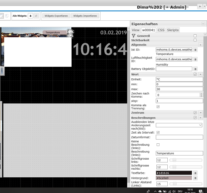The image size is (207, 193).
Task: Select the large clock widget on canvas
Action: (100, 49)
